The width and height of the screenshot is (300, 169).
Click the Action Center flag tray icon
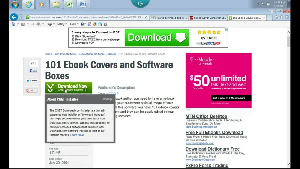(263, 4)
